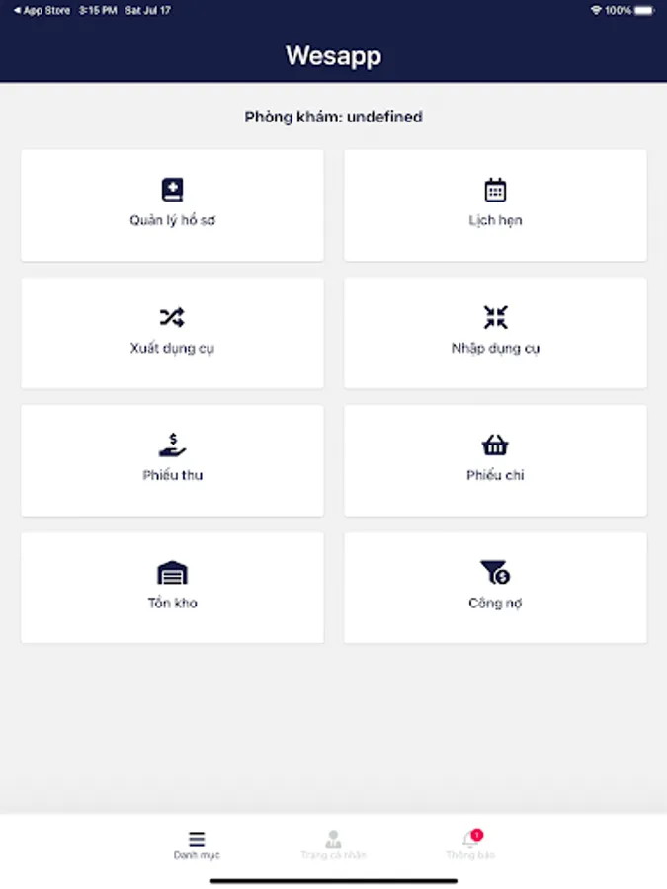Choose the Xuất dụng cụ label

point(172,348)
